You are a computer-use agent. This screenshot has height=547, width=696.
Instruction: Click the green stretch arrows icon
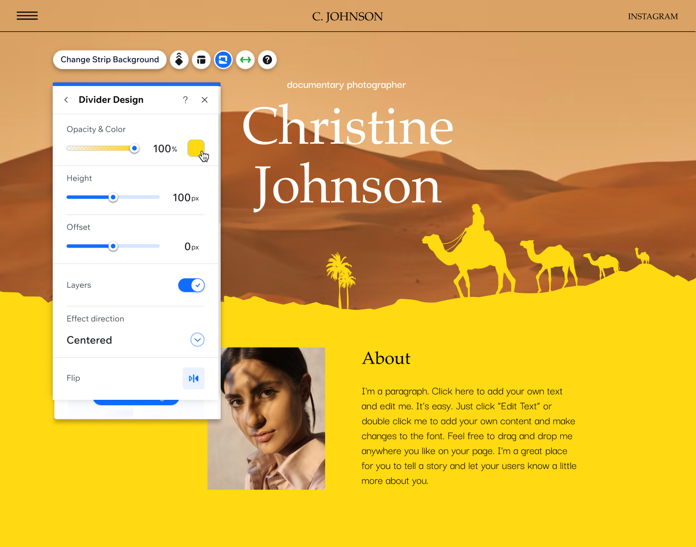tap(246, 60)
